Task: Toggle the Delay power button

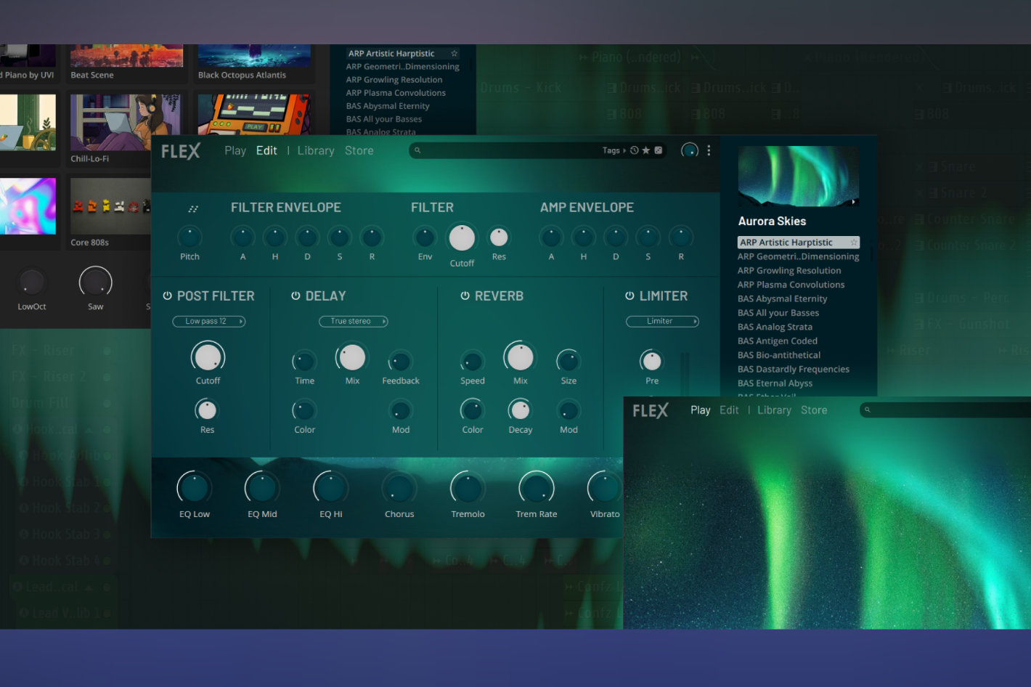Action: pos(296,296)
